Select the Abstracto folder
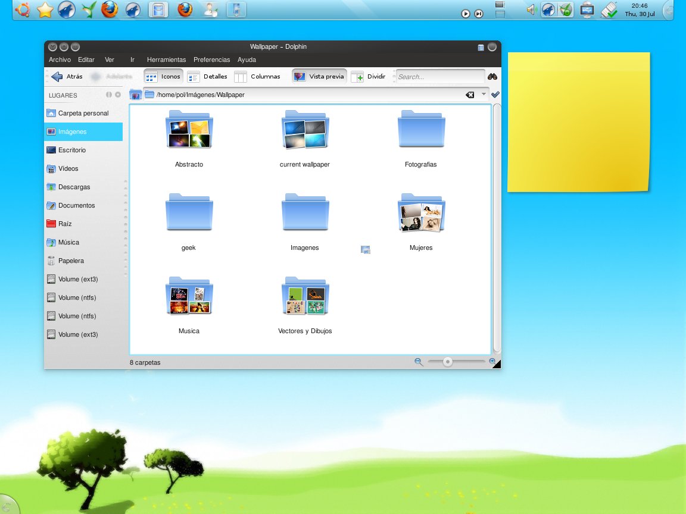This screenshot has width=686, height=514. point(189,138)
